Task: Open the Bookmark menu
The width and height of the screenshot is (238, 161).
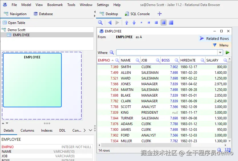Action: [55, 5]
